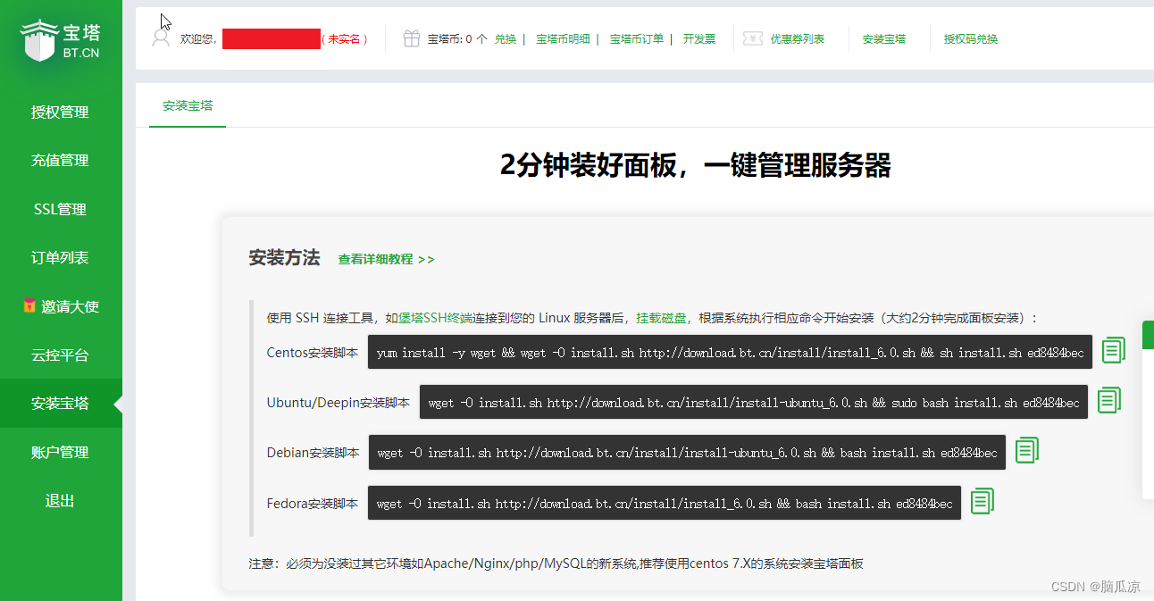Viewport: 1154px width, 601px height.
Task: Click the Centos yum install command box
Action: (x=730, y=352)
